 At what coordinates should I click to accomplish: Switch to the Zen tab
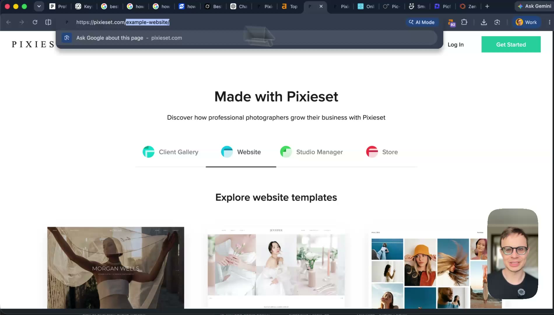(x=468, y=6)
